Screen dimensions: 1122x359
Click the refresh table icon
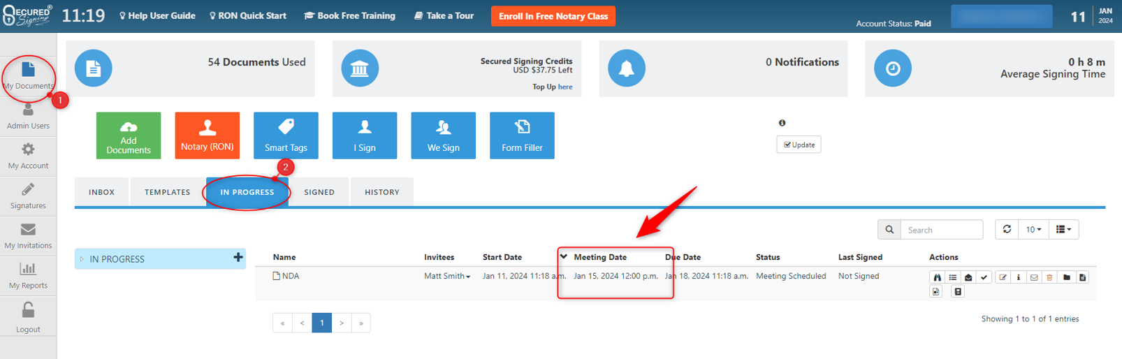(1007, 229)
